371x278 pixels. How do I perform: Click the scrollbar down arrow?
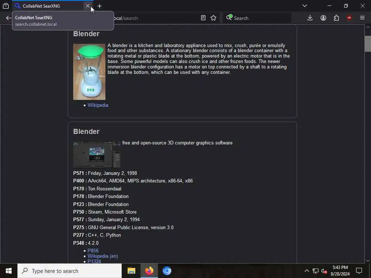coord(368,261)
